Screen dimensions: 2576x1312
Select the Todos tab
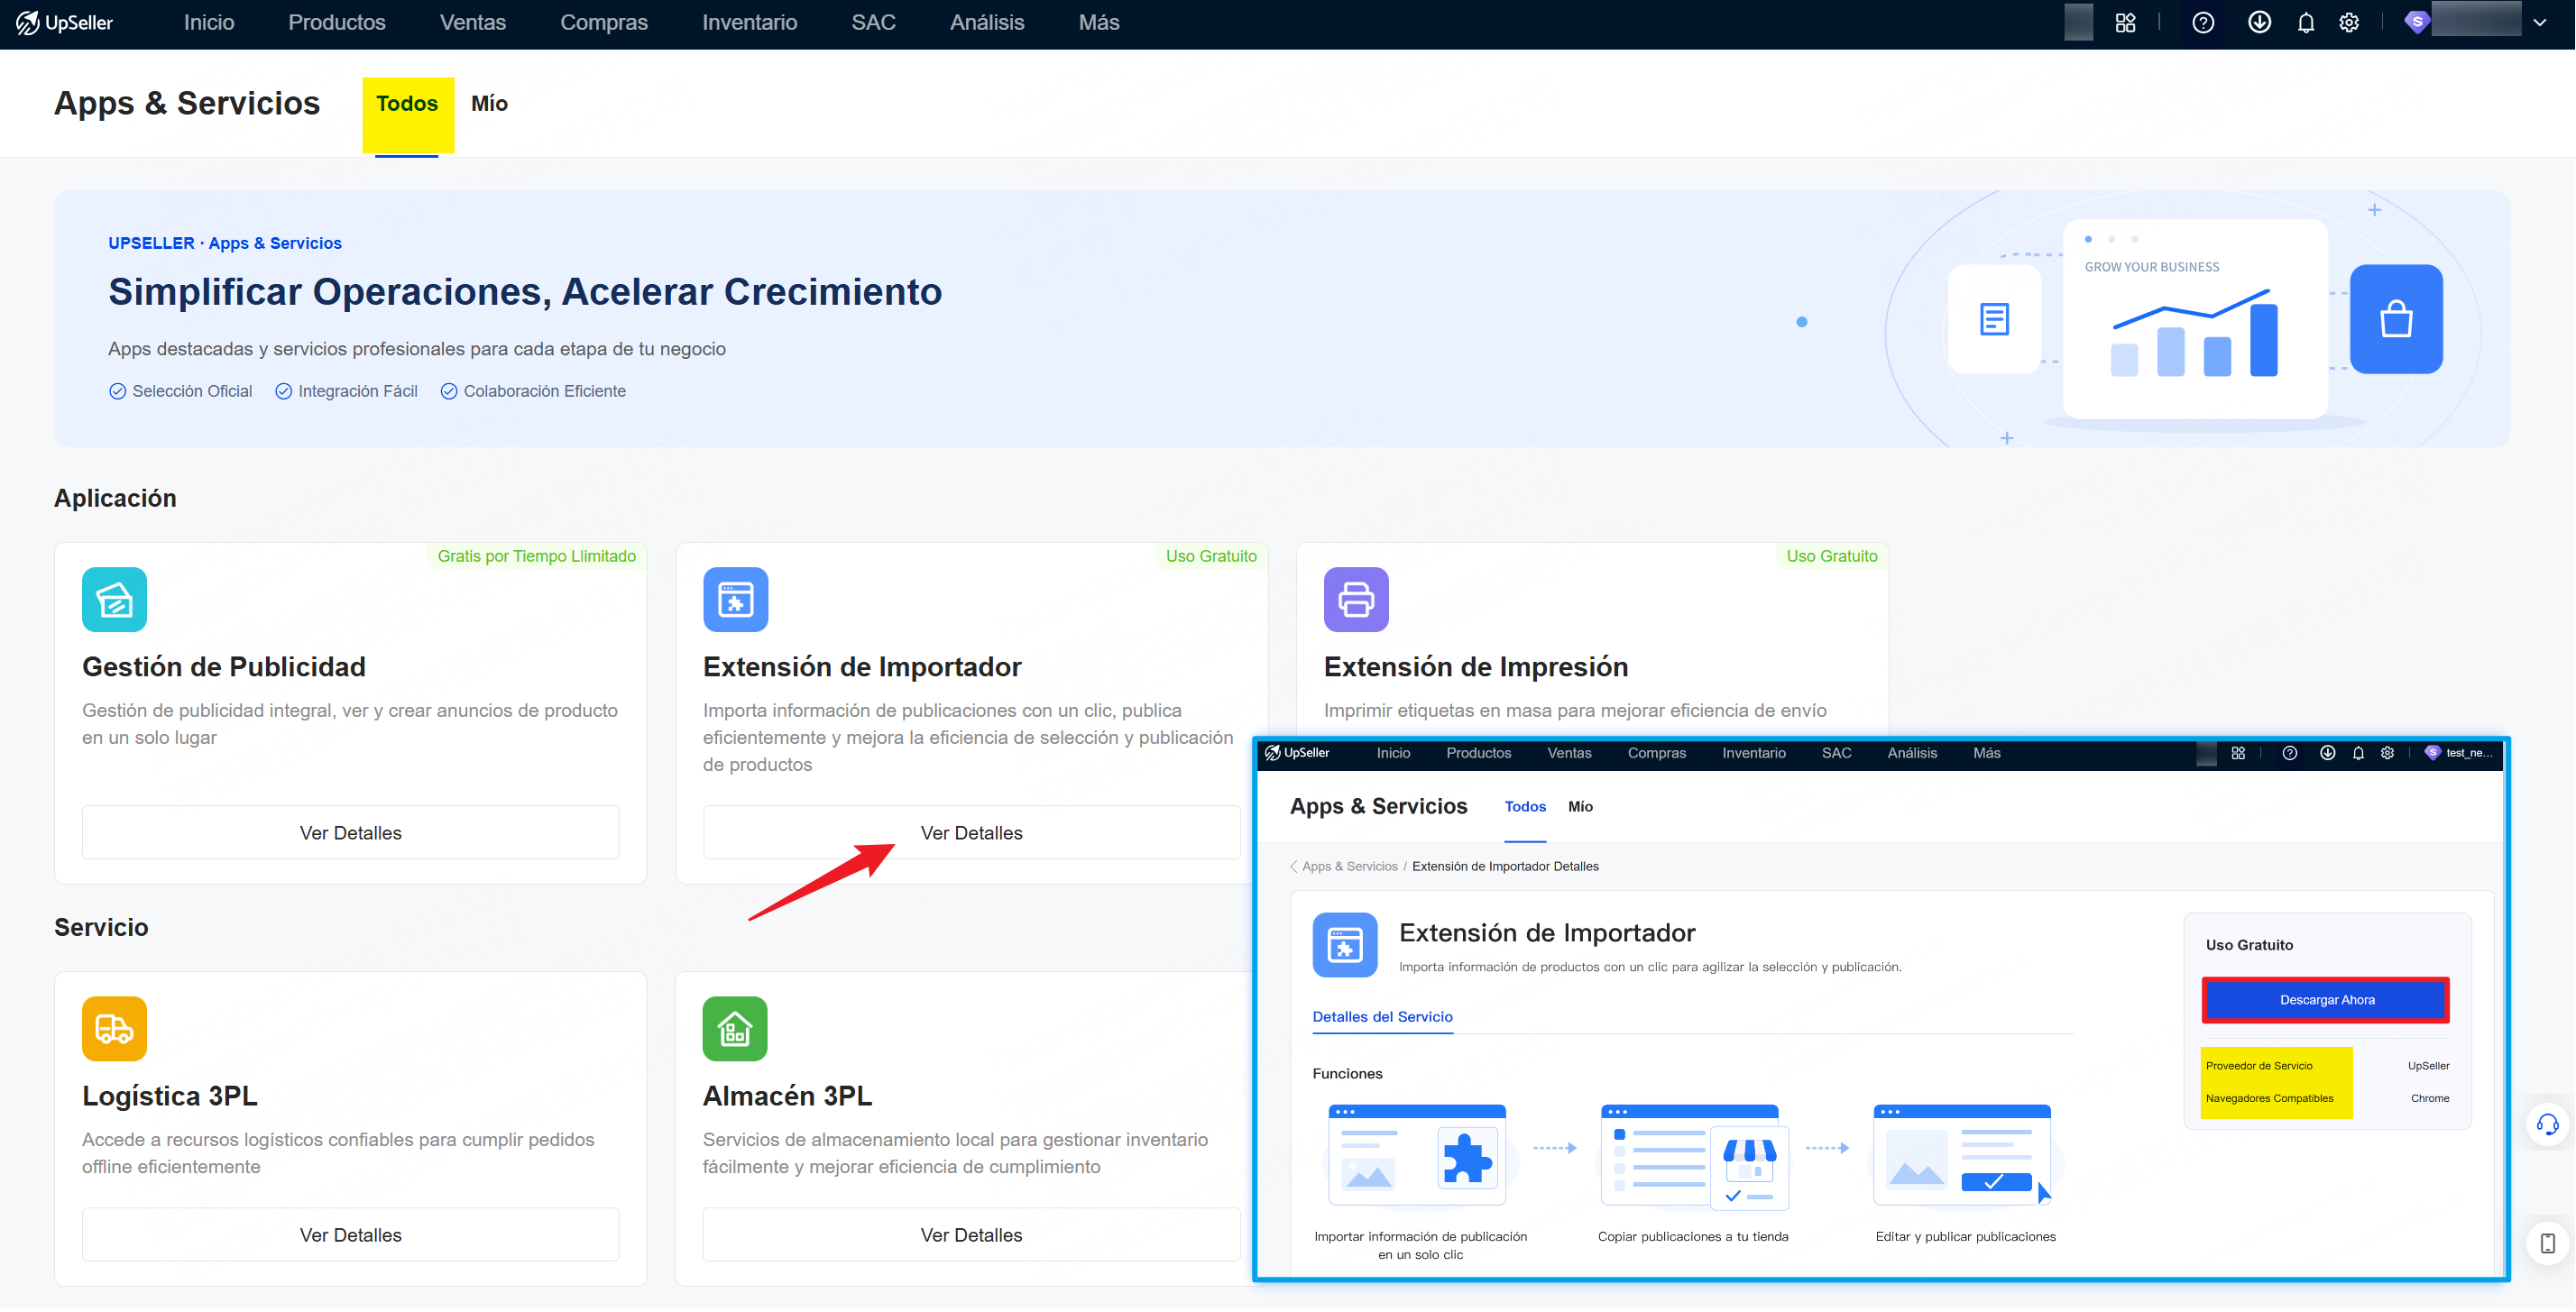pos(407,104)
